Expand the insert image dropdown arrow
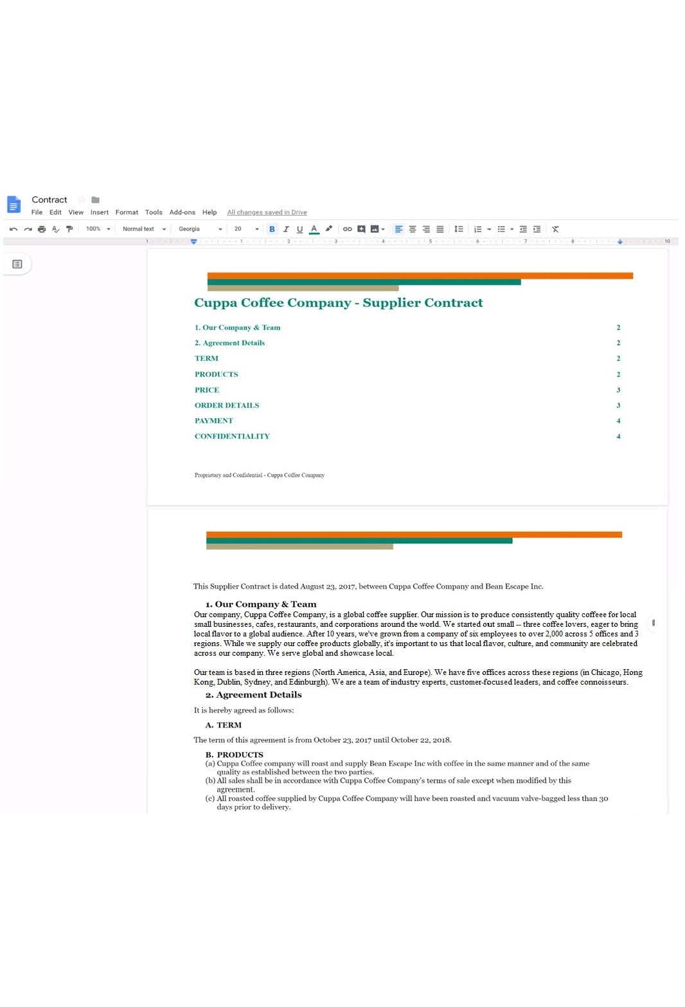Viewport: 685px width, 1007px height. click(x=383, y=229)
